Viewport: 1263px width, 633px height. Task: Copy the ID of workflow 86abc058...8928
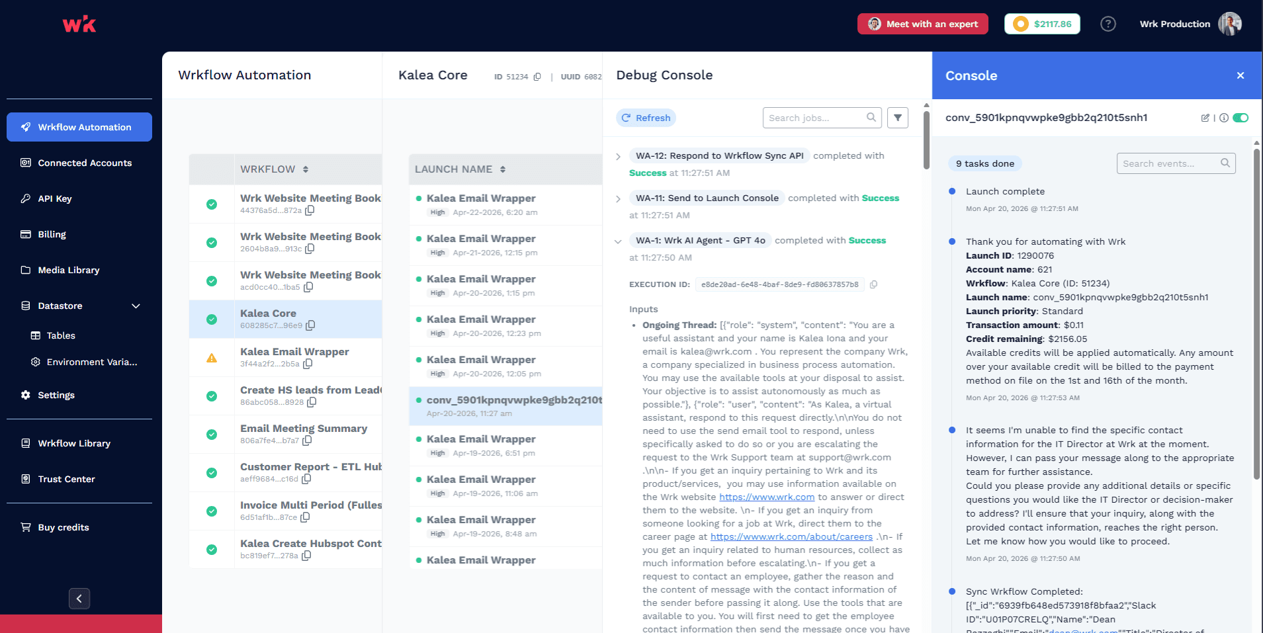pos(312,402)
